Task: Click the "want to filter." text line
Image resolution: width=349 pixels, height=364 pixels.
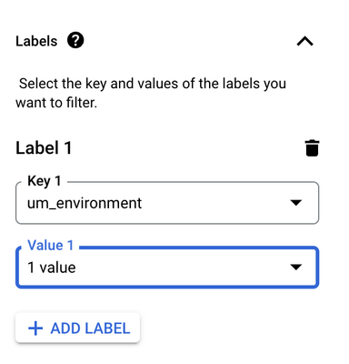Action: click(x=56, y=103)
